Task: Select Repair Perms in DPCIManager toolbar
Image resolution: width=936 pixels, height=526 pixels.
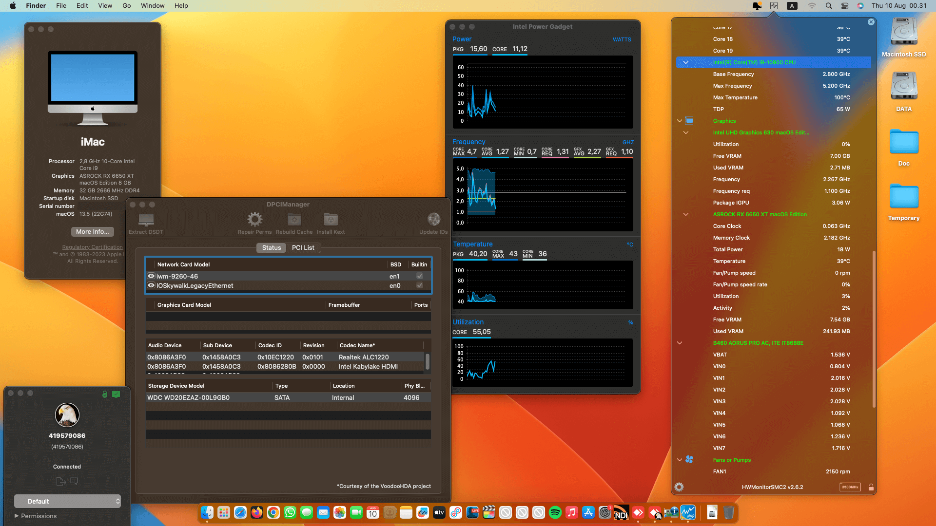Action: [x=254, y=220]
